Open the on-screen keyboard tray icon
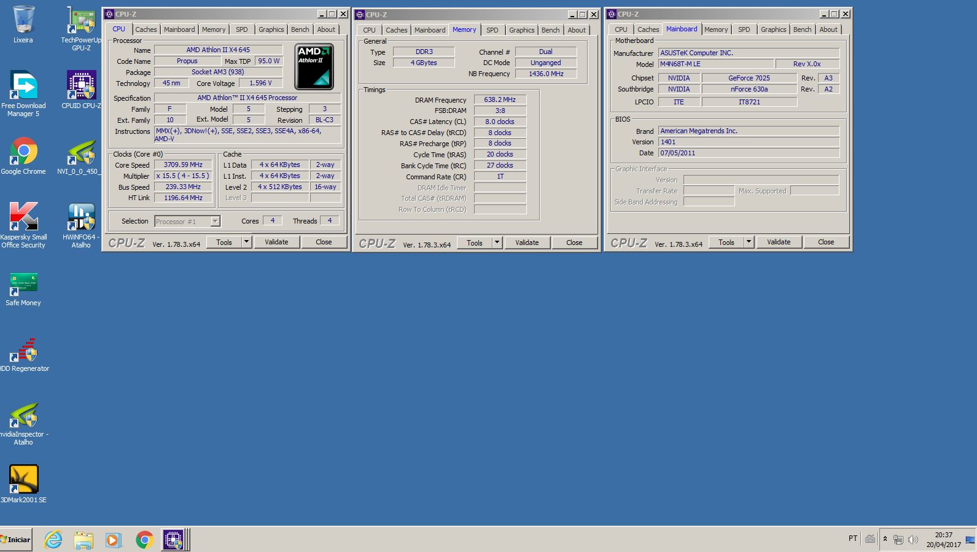This screenshot has height=552, width=977. pos(870,539)
